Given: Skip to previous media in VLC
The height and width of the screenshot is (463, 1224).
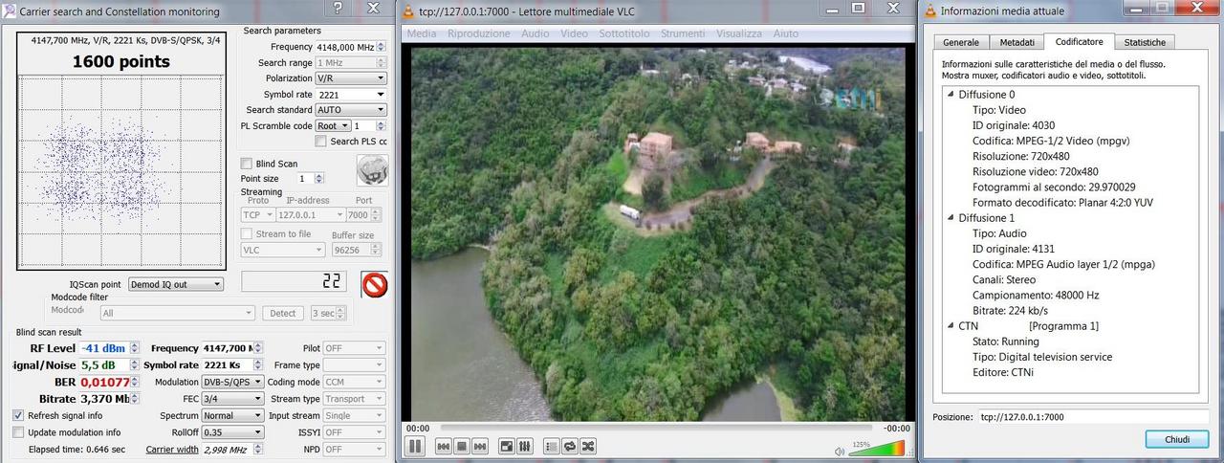Looking at the screenshot, I should pyautogui.click(x=444, y=446).
